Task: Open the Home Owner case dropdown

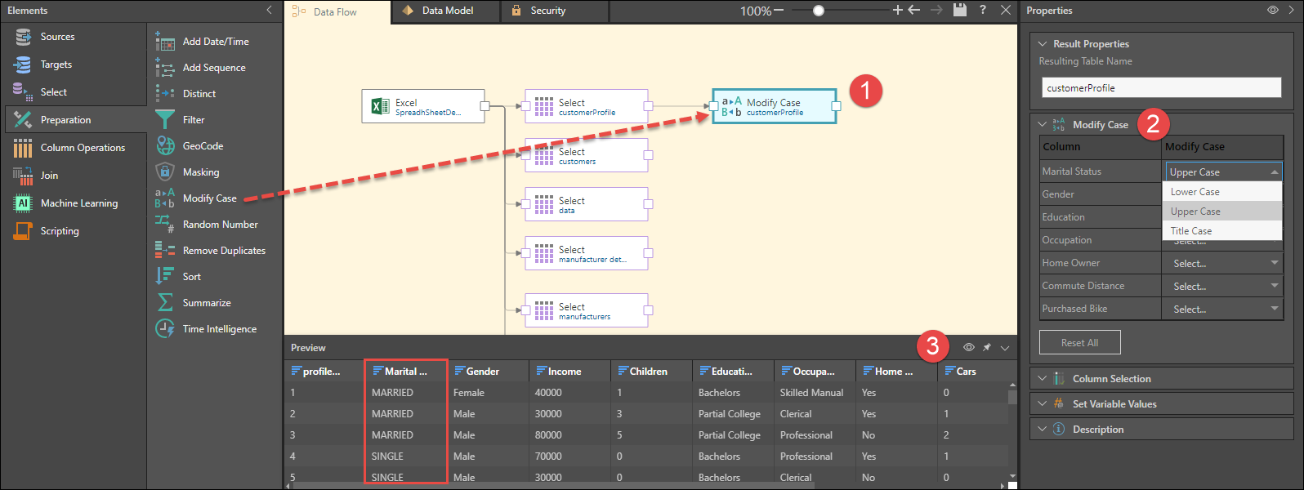Action: (x=1221, y=263)
